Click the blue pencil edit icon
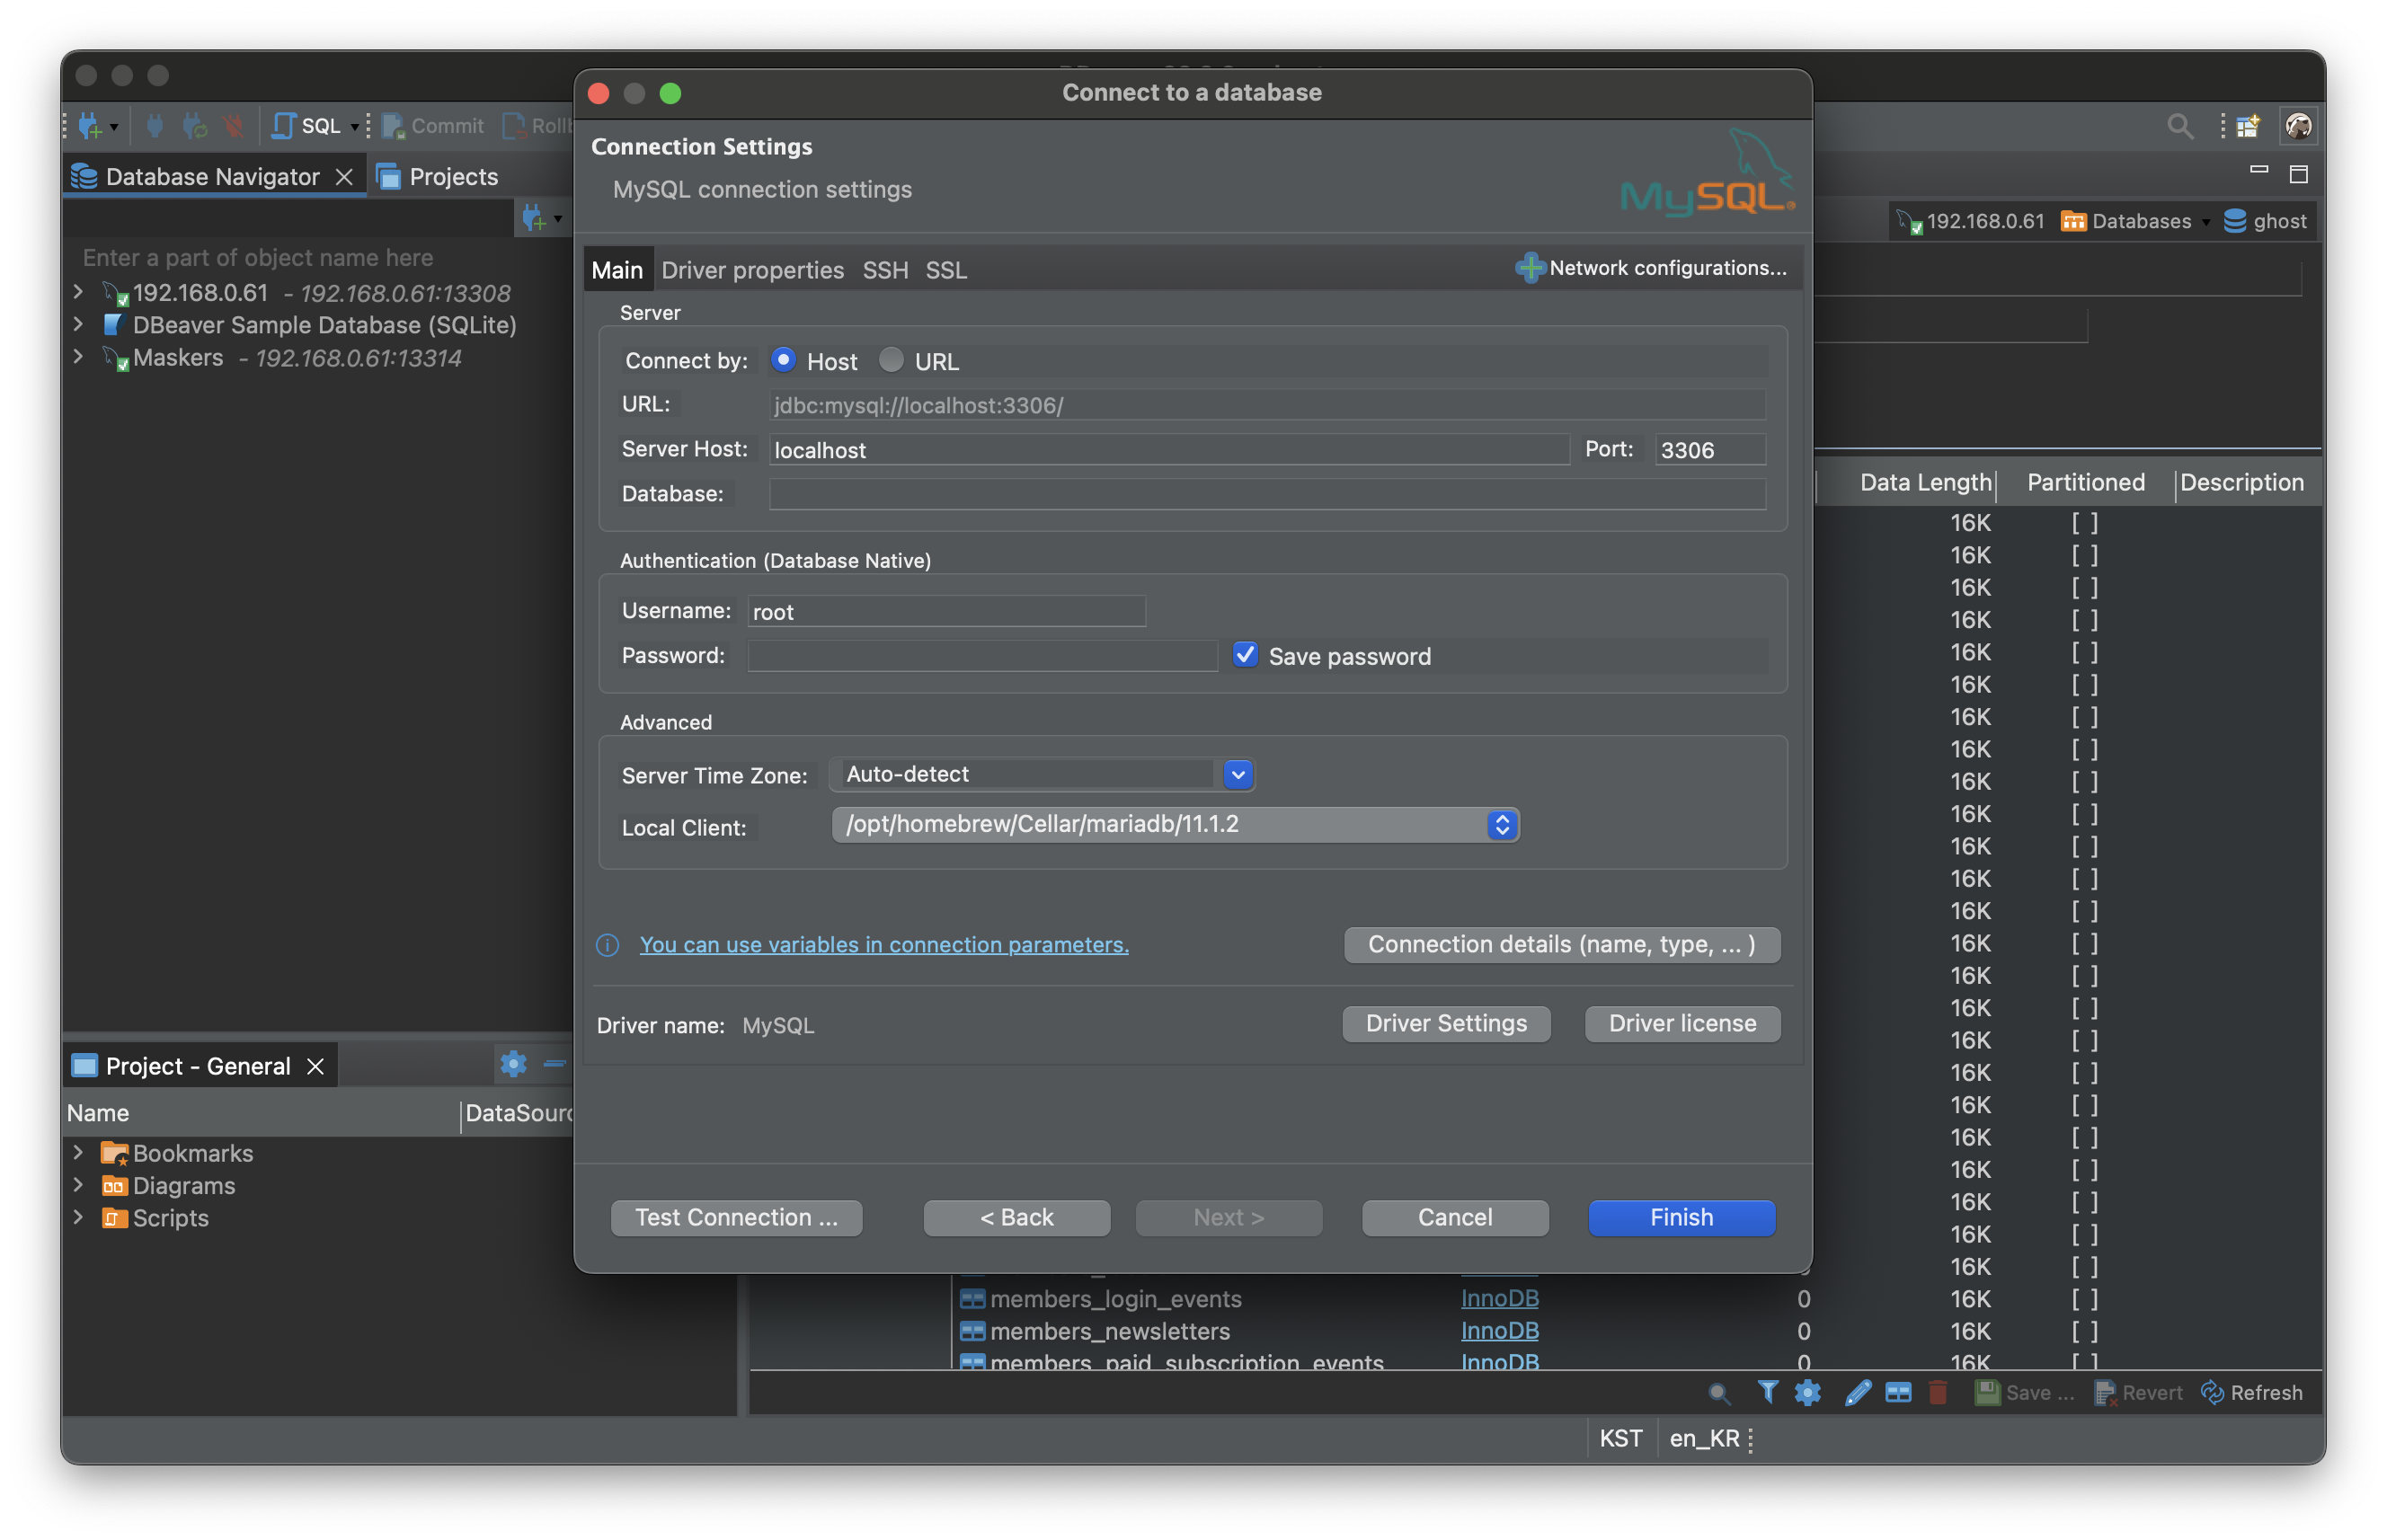 (1857, 1392)
